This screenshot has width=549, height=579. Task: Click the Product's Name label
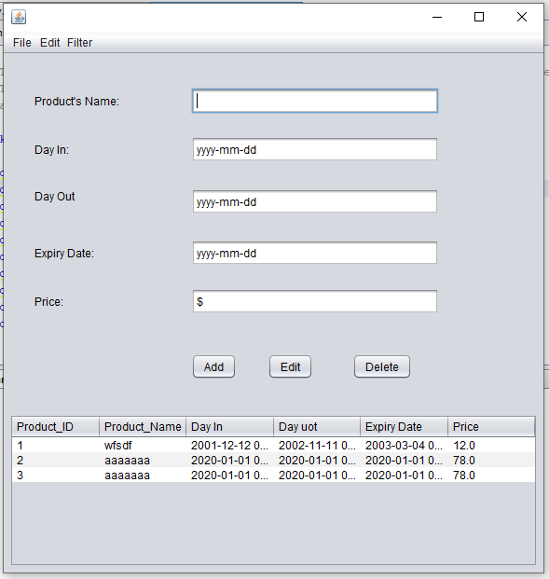(76, 102)
